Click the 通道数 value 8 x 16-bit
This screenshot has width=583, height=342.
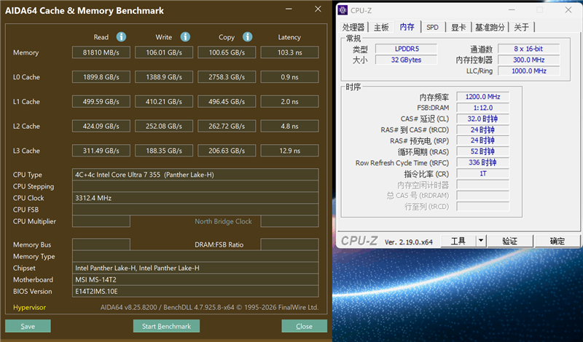coord(529,49)
